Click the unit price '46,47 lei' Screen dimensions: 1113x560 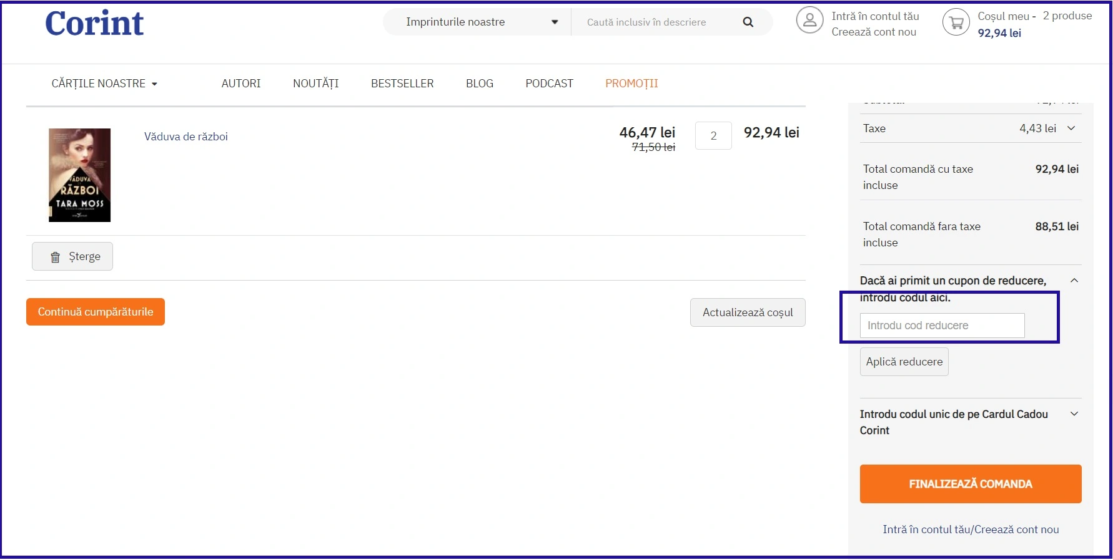click(647, 132)
